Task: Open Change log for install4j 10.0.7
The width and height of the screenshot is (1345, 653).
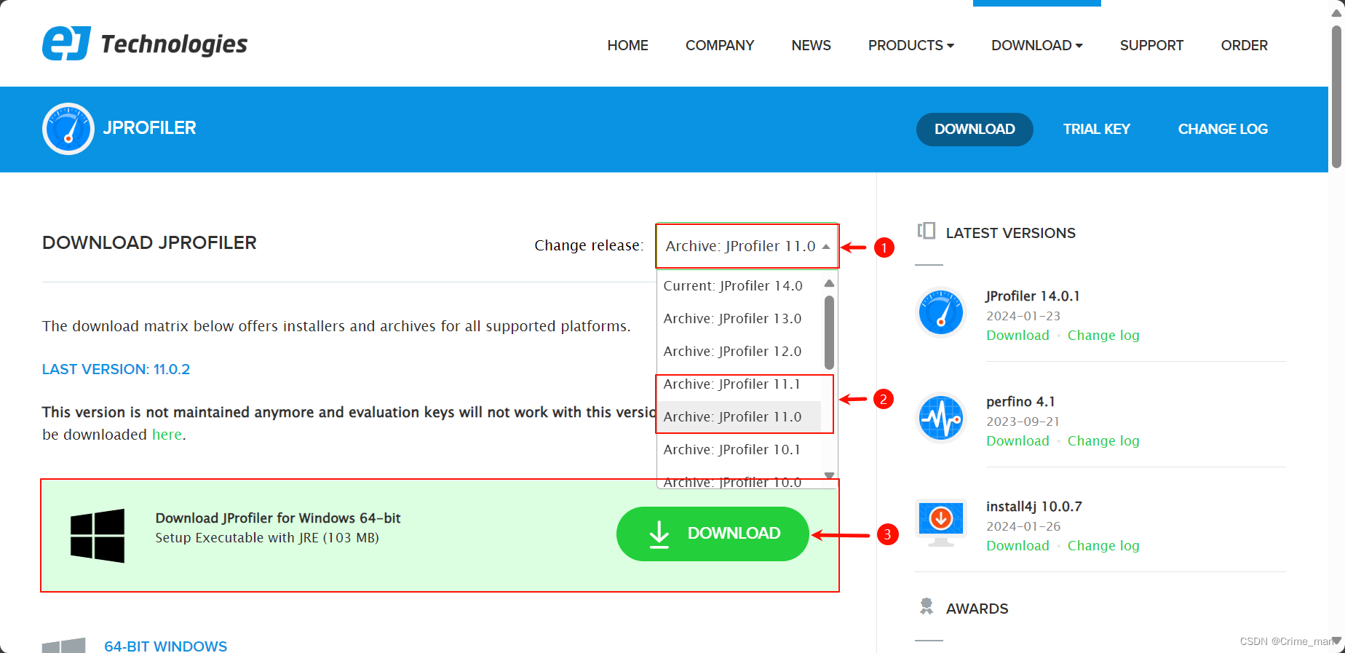Action: coord(1103,546)
